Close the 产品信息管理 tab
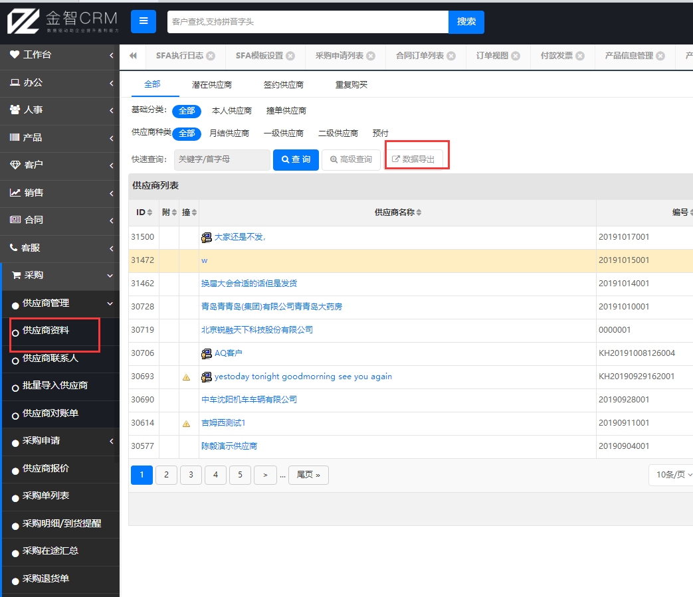The height and width of the screenshot is (597, 693). [660, 56]
